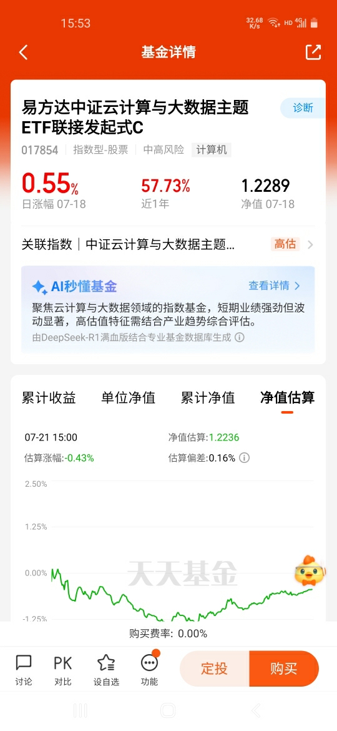The height and width of the screenshot is (731, 337).
Task: Switch to 累计收益 tab
Action: (x=49, y=397)
